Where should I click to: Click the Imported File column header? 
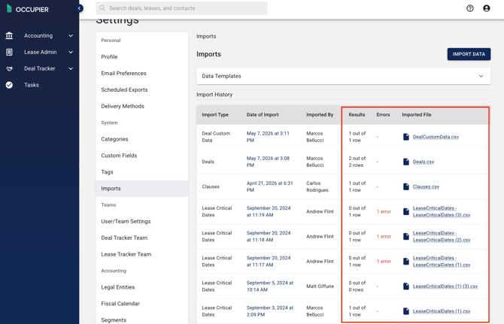point(416,114)
